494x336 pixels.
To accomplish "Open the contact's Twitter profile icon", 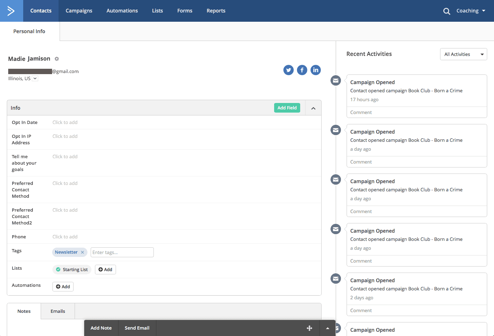I will point(288,70).
